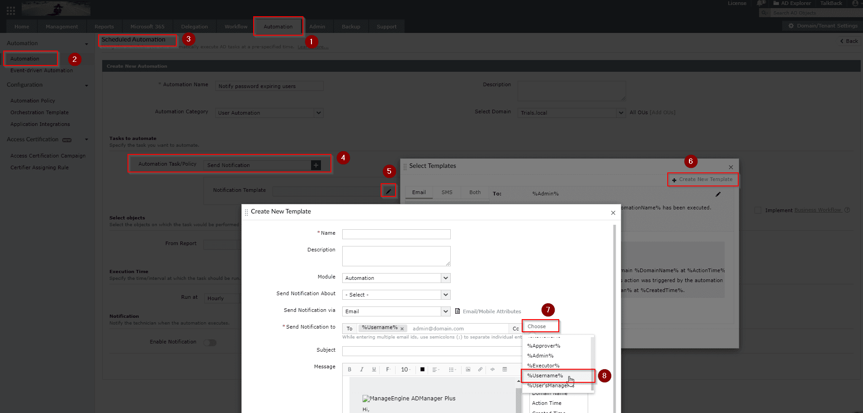863x413 pixels.
Task: Remove the %Username% recipient tag
Action: coord(402,329)
